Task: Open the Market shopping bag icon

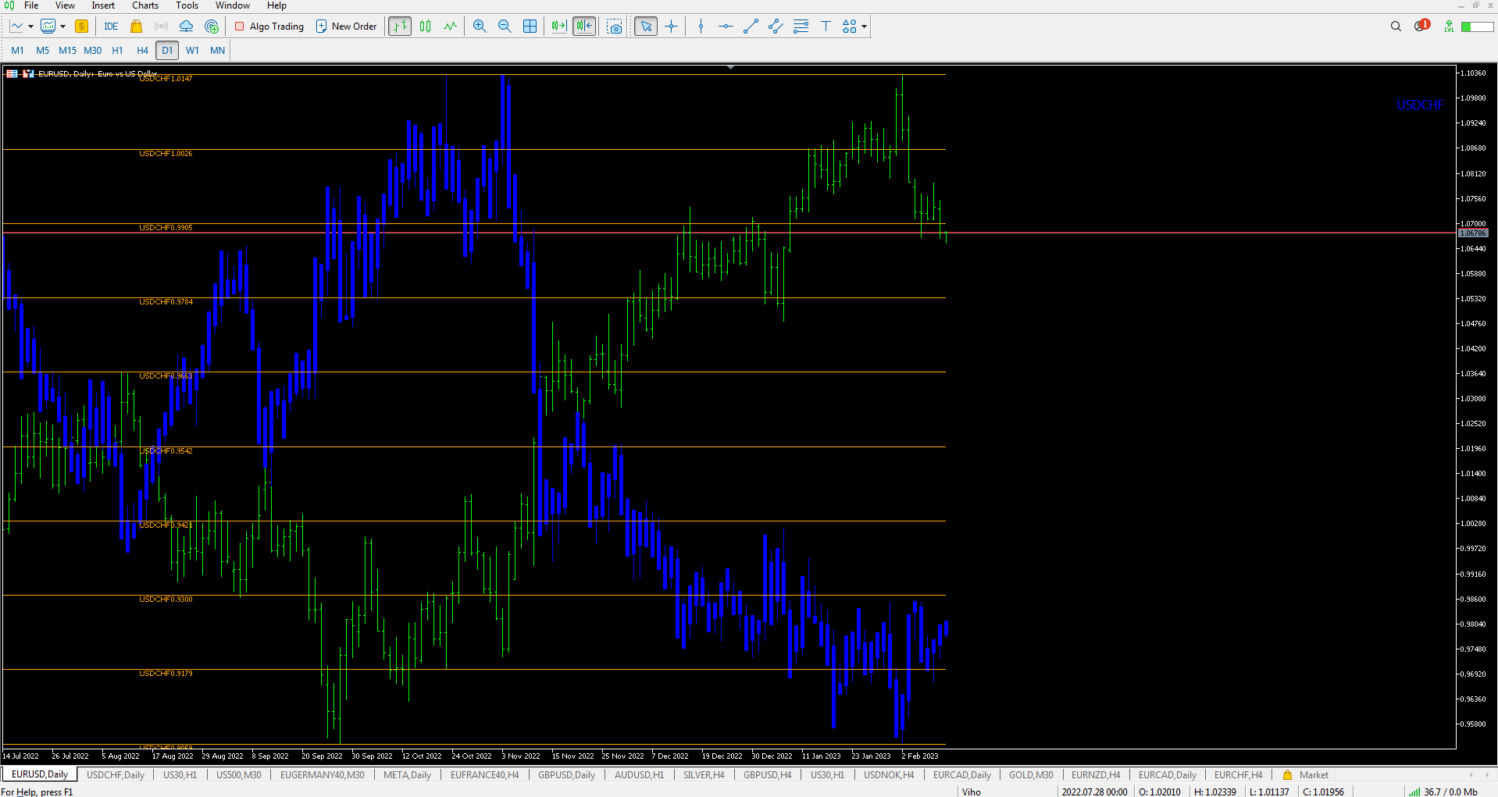Action: [x=136, y=27]
